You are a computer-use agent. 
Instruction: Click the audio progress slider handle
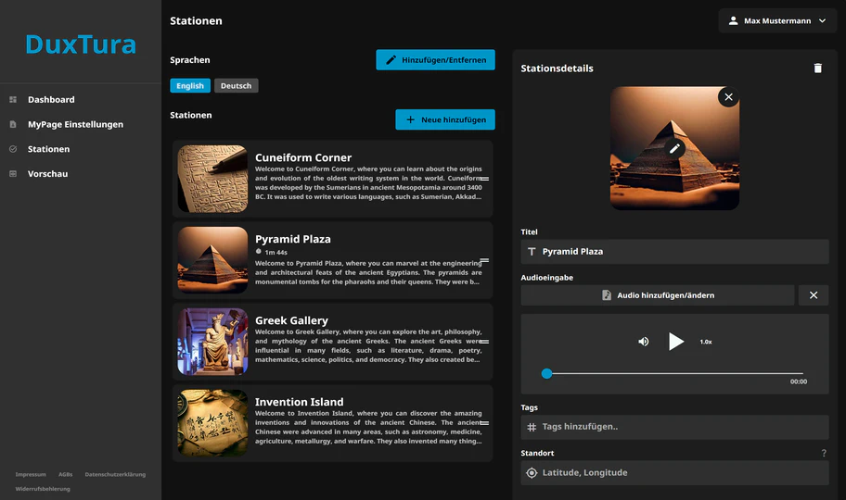tap(546, 373)
